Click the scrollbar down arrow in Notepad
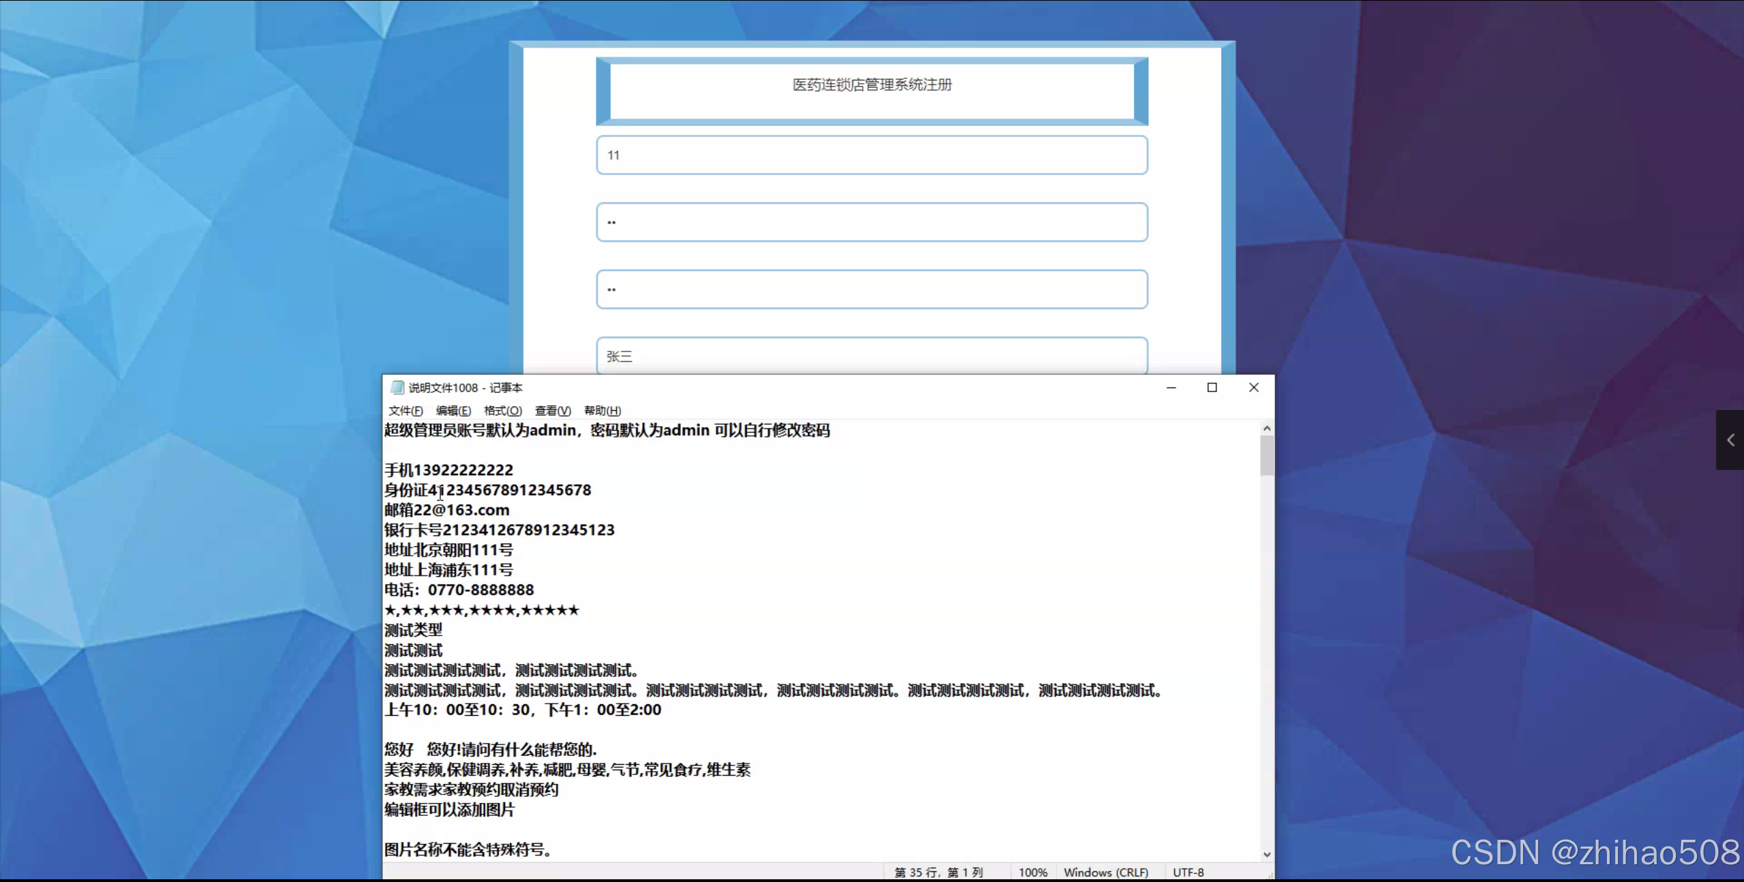This screenshot has height=882, width=1744. pyautogui.click(x=1266, y=854)
